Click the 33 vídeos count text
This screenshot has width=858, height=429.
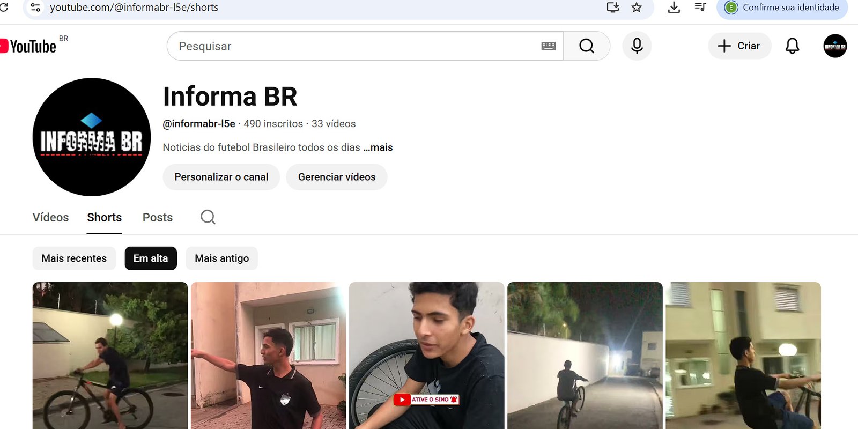[x=334, y=124]
